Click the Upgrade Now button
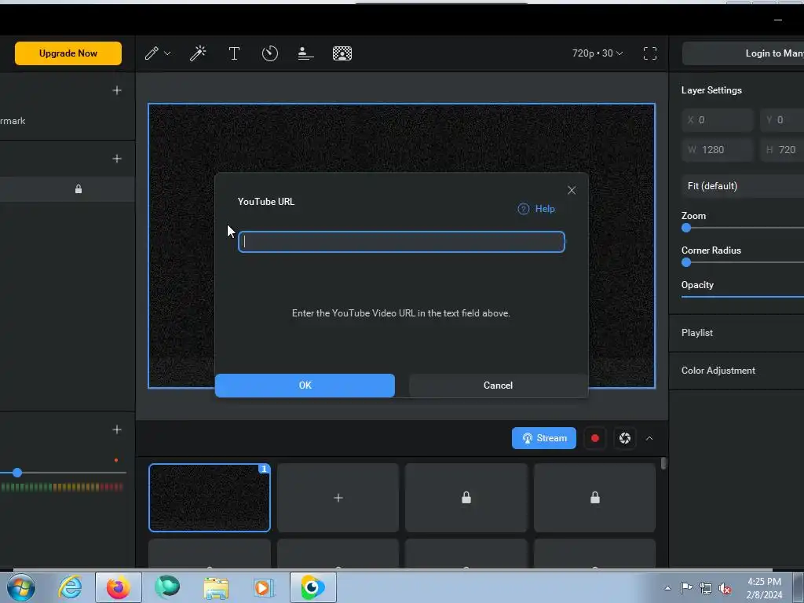 pos(68,53)
